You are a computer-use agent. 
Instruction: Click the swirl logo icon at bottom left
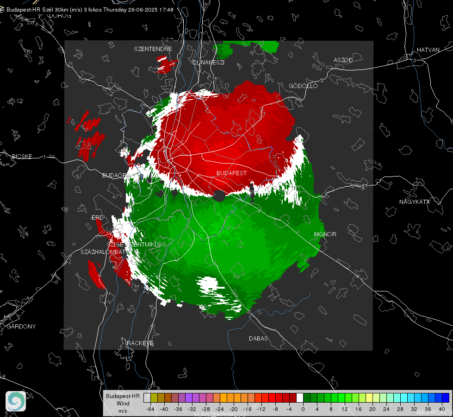point(16,401)
